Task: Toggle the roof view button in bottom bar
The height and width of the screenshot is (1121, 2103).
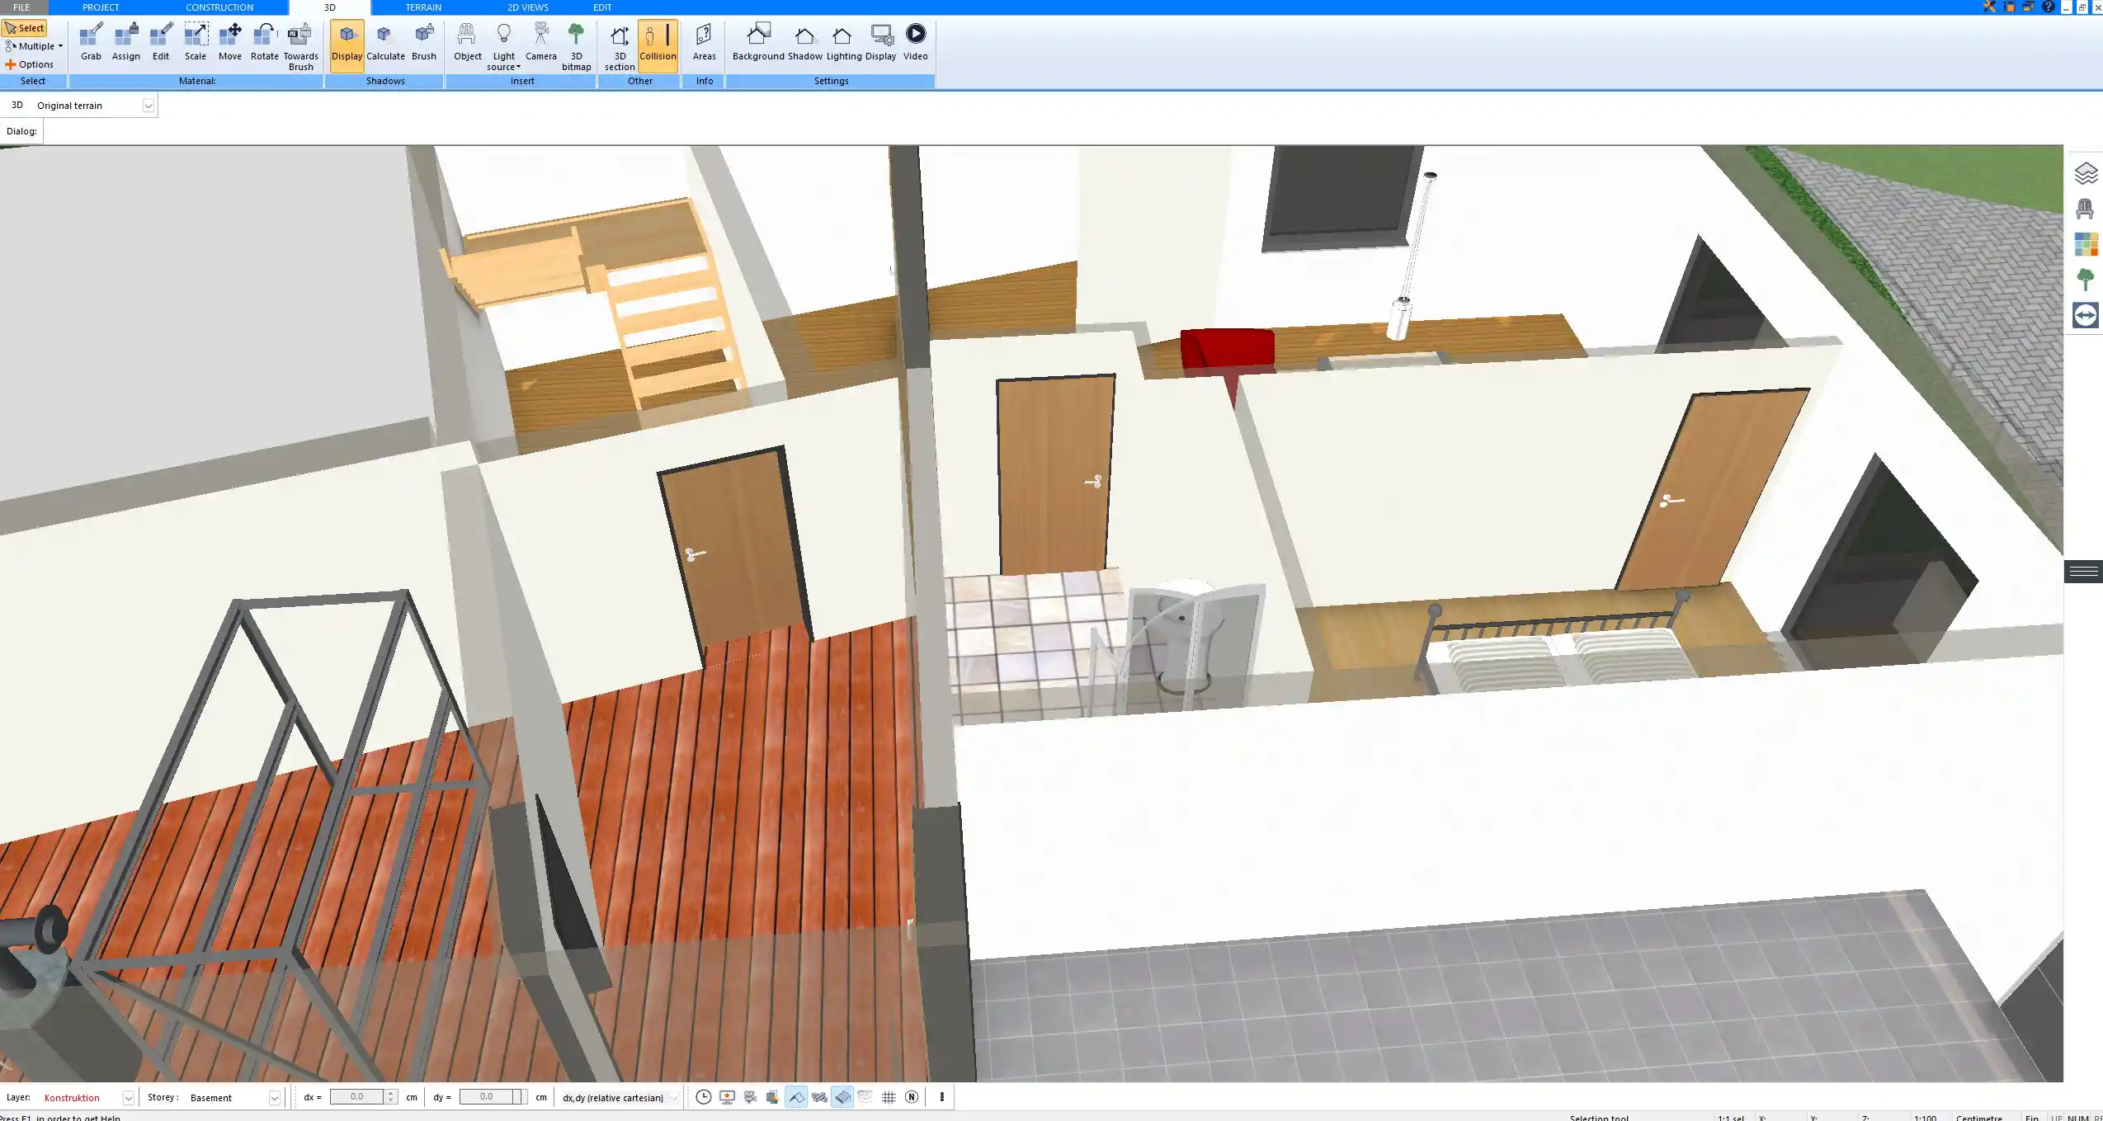Action: 796,1097
